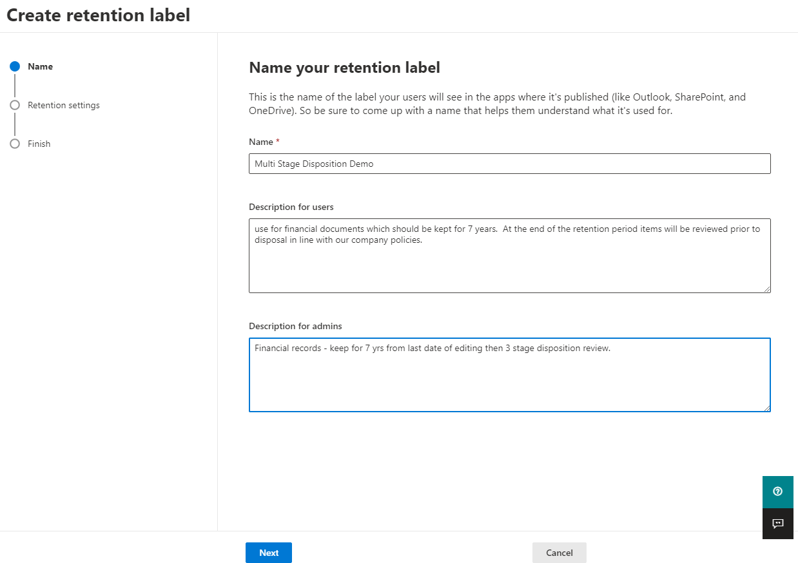The image size is (798, 563).
Task: Go to the Retention settings step label
Action: click(x=63, y=105)
